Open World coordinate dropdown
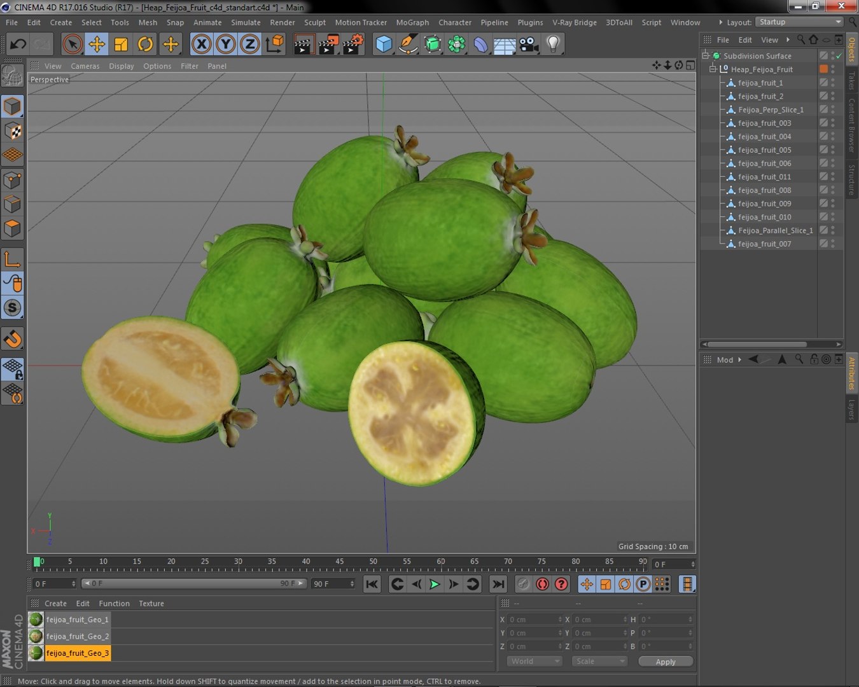 coord(534,662)
